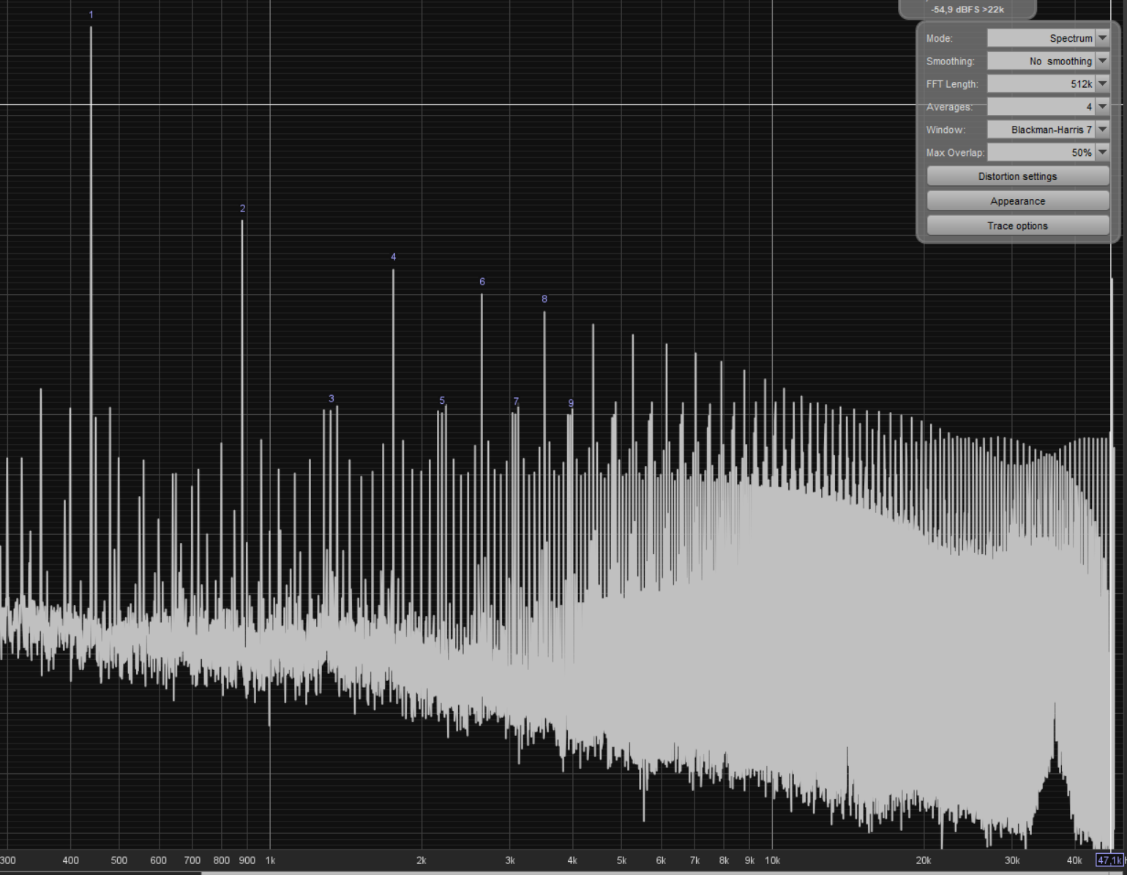Click harmonic marker label 4
The height and width of the screenshot is (875, 1127).
[394, 257]
